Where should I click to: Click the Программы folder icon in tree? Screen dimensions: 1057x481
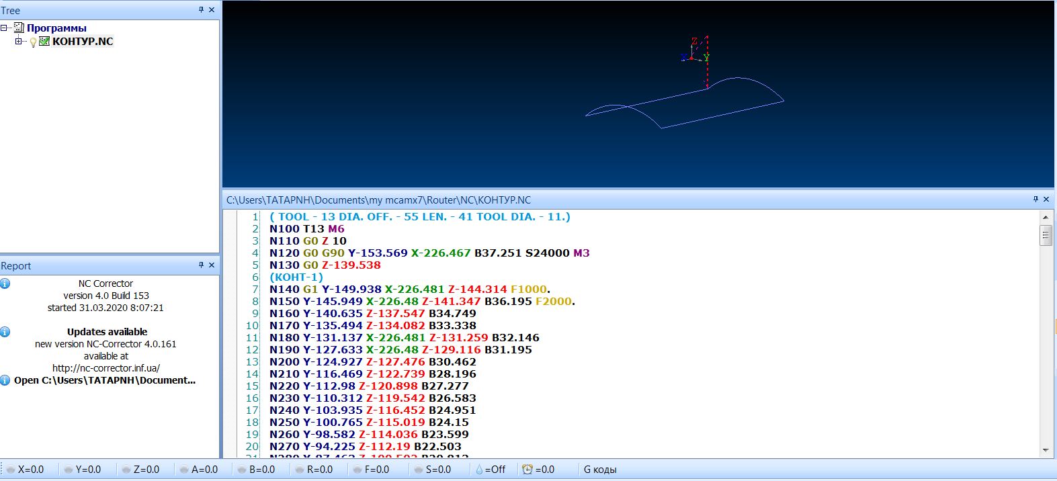pos(19,28)
